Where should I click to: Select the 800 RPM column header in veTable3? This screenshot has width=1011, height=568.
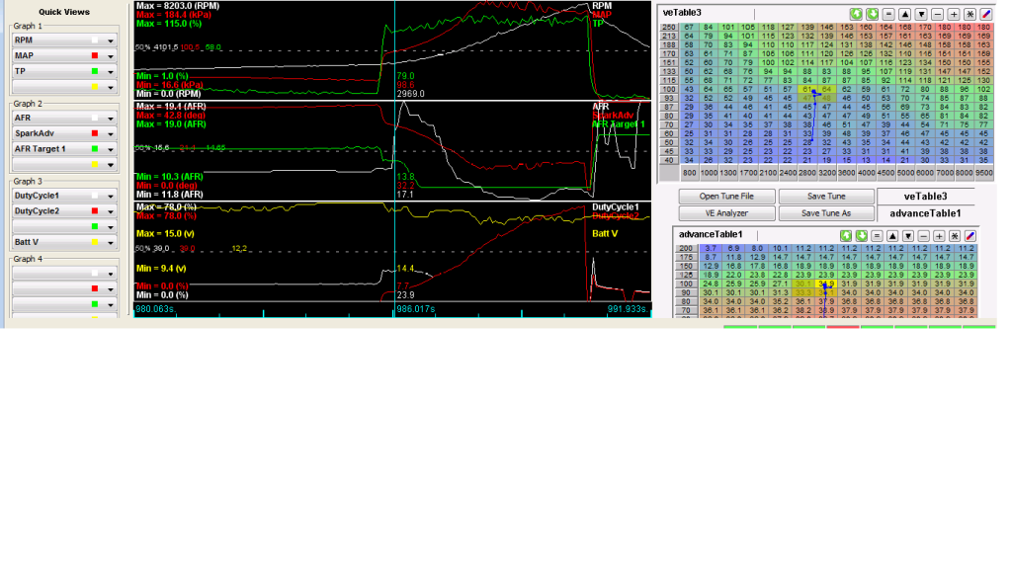[x=689, y=173]
